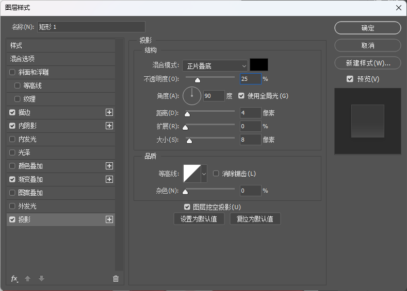Click the 新建样式(W)... button
Image resolution: width=407 pixels, height=291 pixels.
click(368, 63)
